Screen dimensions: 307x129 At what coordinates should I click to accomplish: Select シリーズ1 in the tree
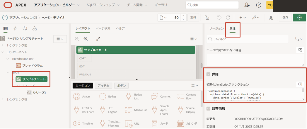coord(36,93)
